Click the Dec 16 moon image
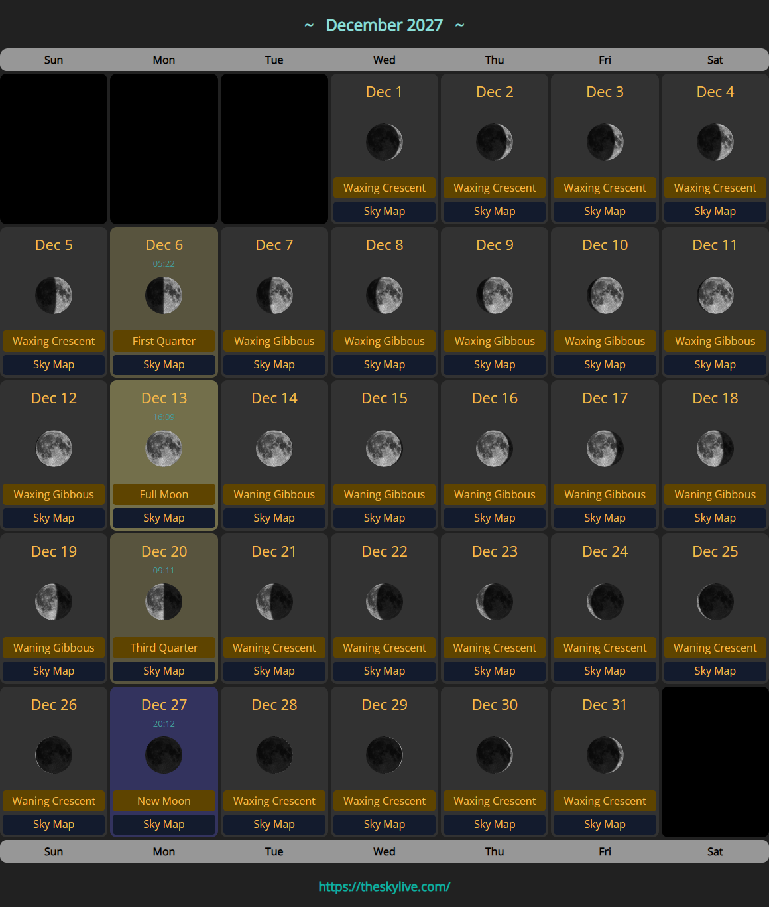This screenshot has width=769, height=907. click(495, 449)
